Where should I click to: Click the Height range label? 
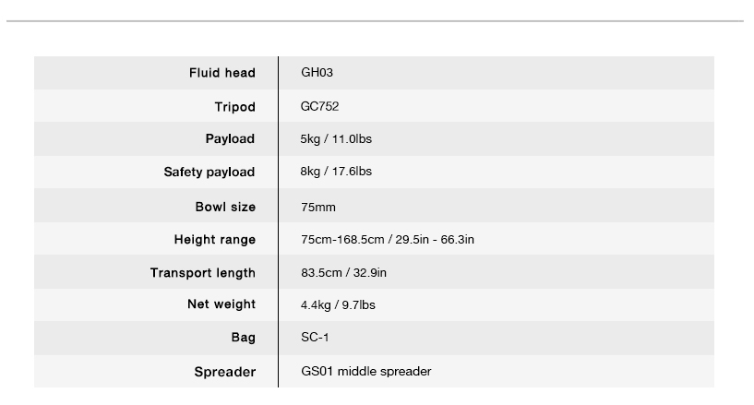click(215, 240)
